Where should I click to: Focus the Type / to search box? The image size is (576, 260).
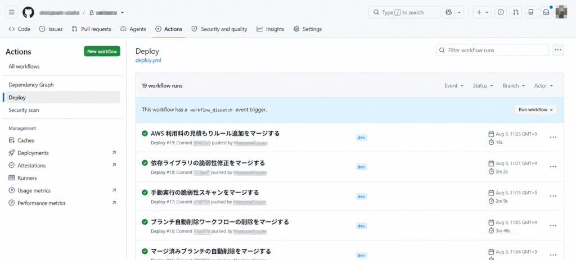pos(404,12)
